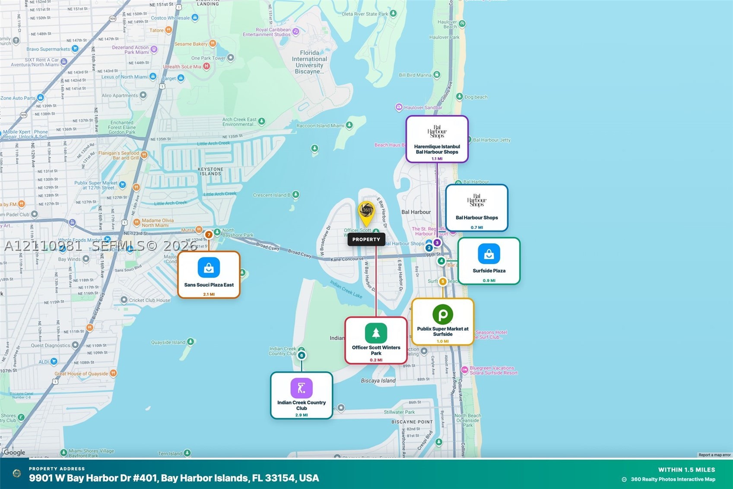Viewport: 733px width, 489px height.
Task: Click the Report a map error link
Action: pyautogui.click(x=714, y=455)
